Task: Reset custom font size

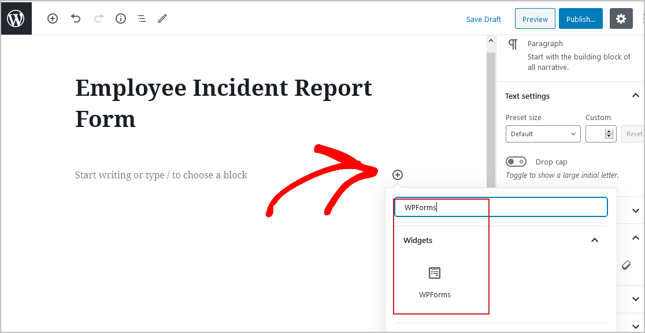Action: [633, 134]
